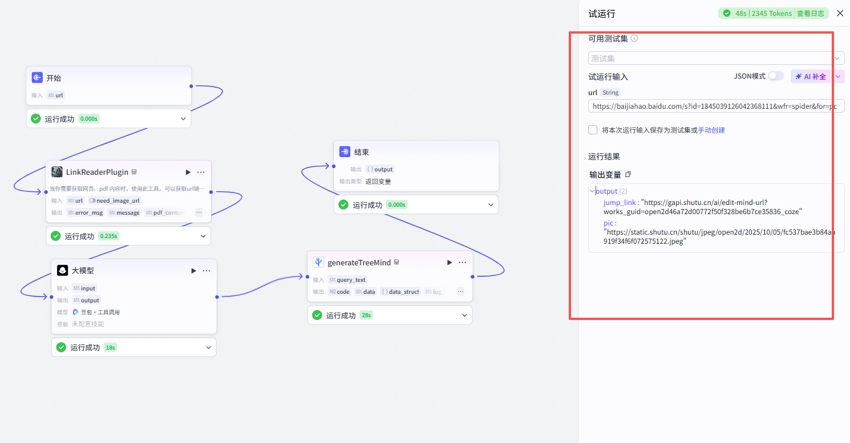Open the 测试集 dropdown
This screenshot has width=850, height=443.
tap(717, 58)
